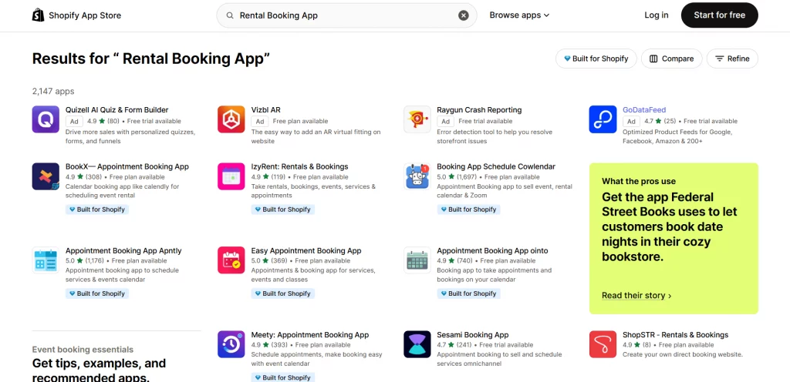Click the 2,147 apps count text
The height and width of the screenshot is (382, 790).
53,92
